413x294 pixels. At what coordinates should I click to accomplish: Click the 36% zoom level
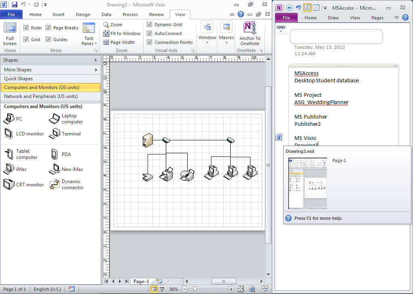[x=173, y=289]
